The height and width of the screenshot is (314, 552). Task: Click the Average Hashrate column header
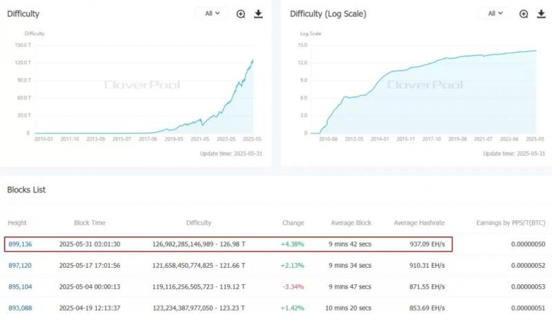click(x=419, y=223)
